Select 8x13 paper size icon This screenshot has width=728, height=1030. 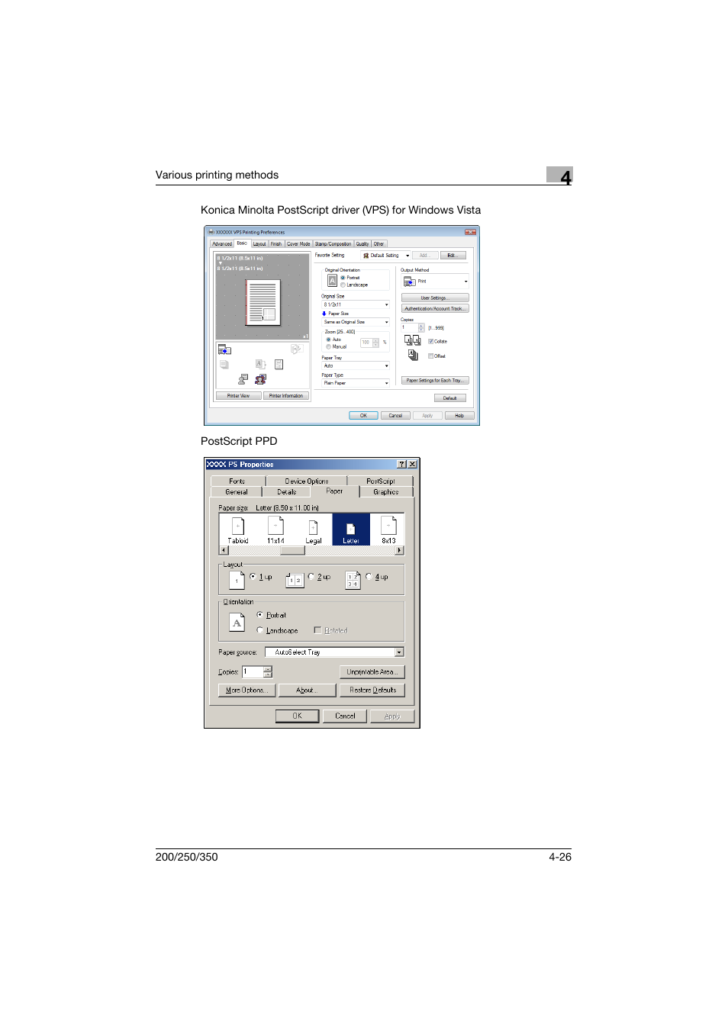(x=388, y=526)
